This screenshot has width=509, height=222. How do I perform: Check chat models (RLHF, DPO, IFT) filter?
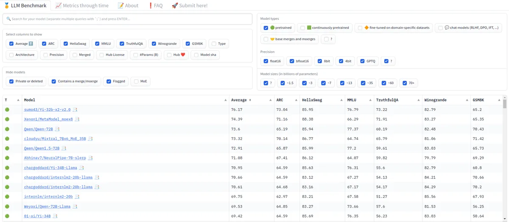coord(440,27)
